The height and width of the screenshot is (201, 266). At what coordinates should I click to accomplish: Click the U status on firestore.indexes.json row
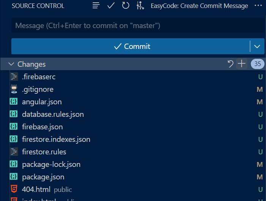(x=260, y=140)
